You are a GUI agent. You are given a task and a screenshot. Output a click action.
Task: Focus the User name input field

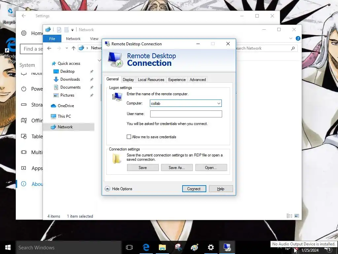[x=186, y=114]
